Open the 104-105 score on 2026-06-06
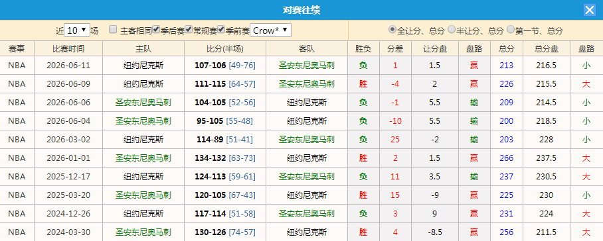The width and height of the screenshot is (603, 241). pyautogui.click(x=211, y=103)
